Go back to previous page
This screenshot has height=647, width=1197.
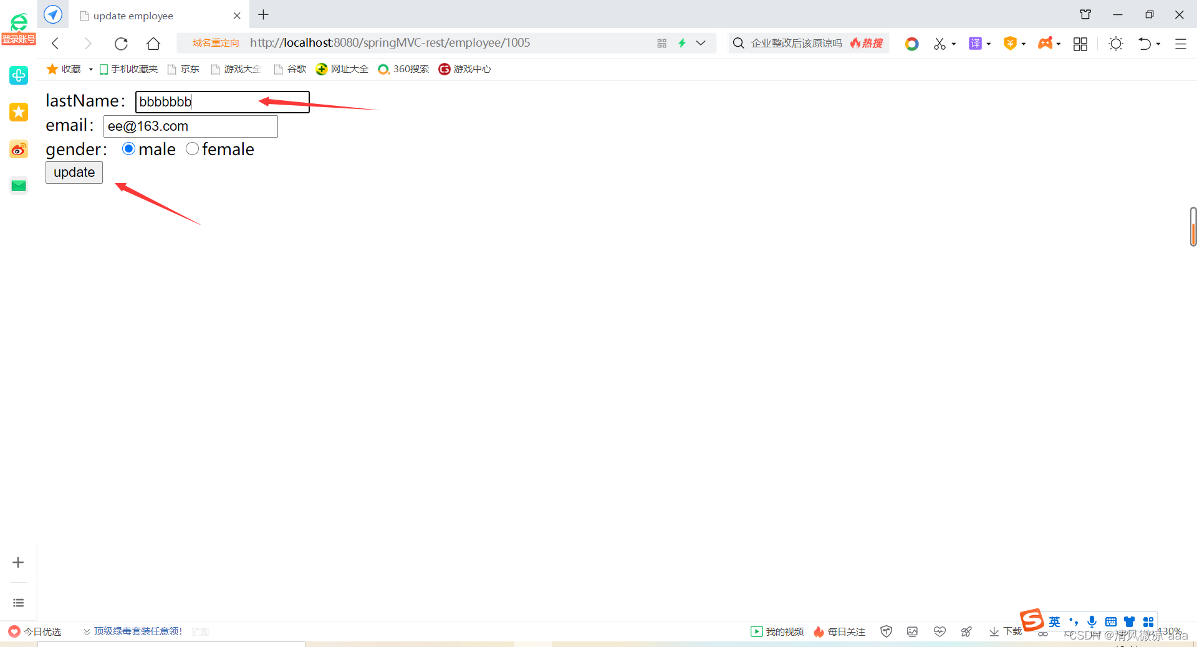tap(55, 44)
